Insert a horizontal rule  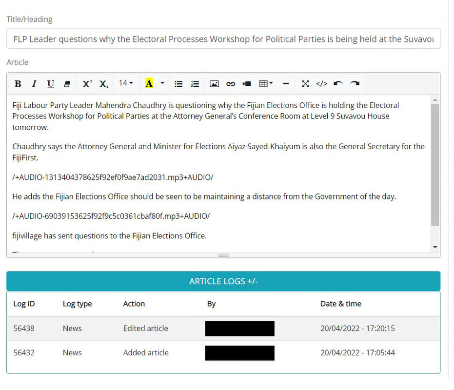pos(286,84)
